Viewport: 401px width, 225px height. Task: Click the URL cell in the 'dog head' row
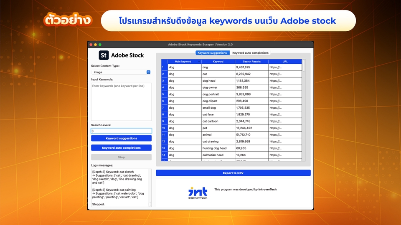point(285,81)
